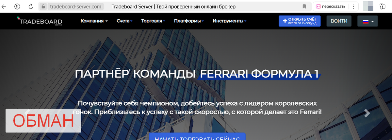Click the ВОЙТИ button
Screen dimensions: 392x140
[x=339, y=21]
